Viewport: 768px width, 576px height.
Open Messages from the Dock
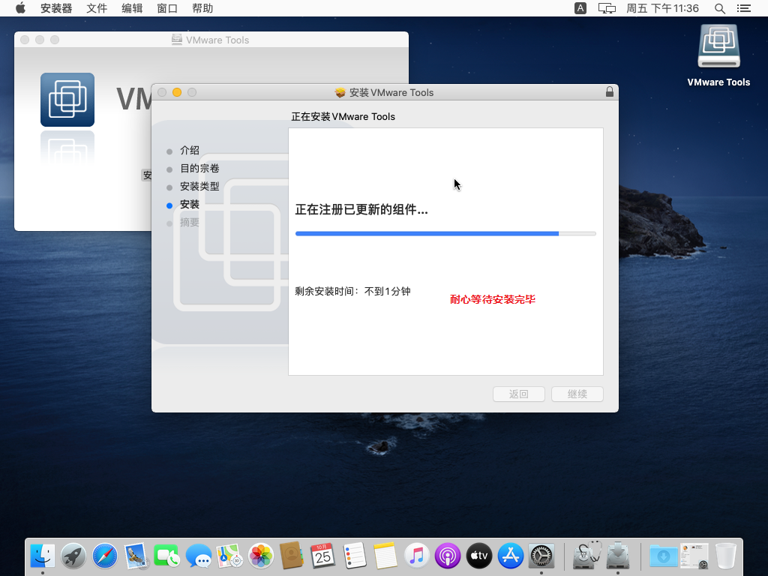point(198,556)
